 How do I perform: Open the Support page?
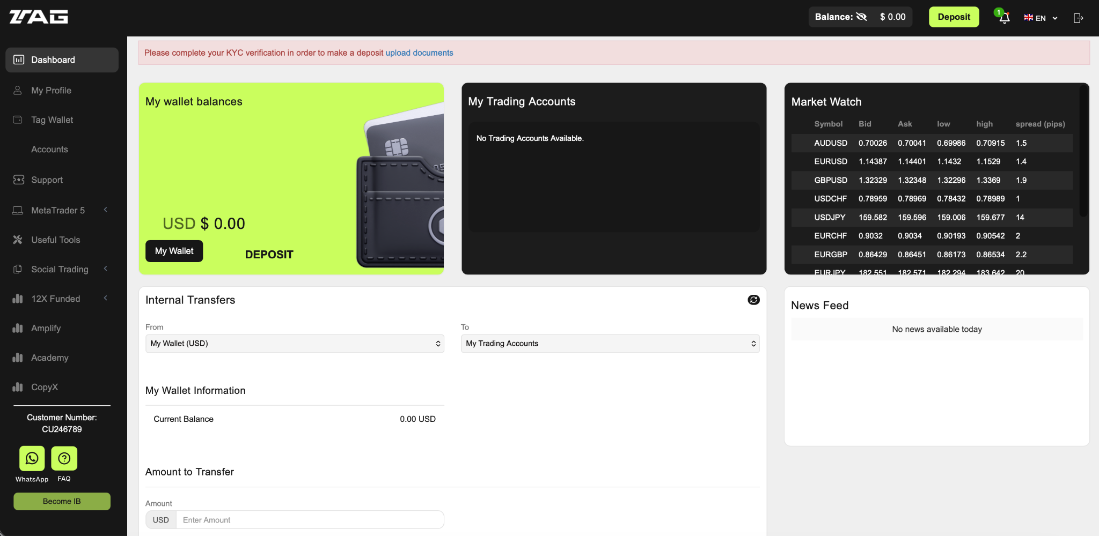pyautogui.click(x=47, y=180)
